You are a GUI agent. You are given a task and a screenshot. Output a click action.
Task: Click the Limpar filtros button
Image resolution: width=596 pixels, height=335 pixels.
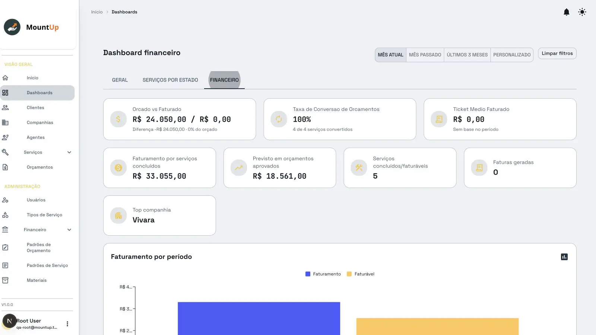[x=557, y=54]
